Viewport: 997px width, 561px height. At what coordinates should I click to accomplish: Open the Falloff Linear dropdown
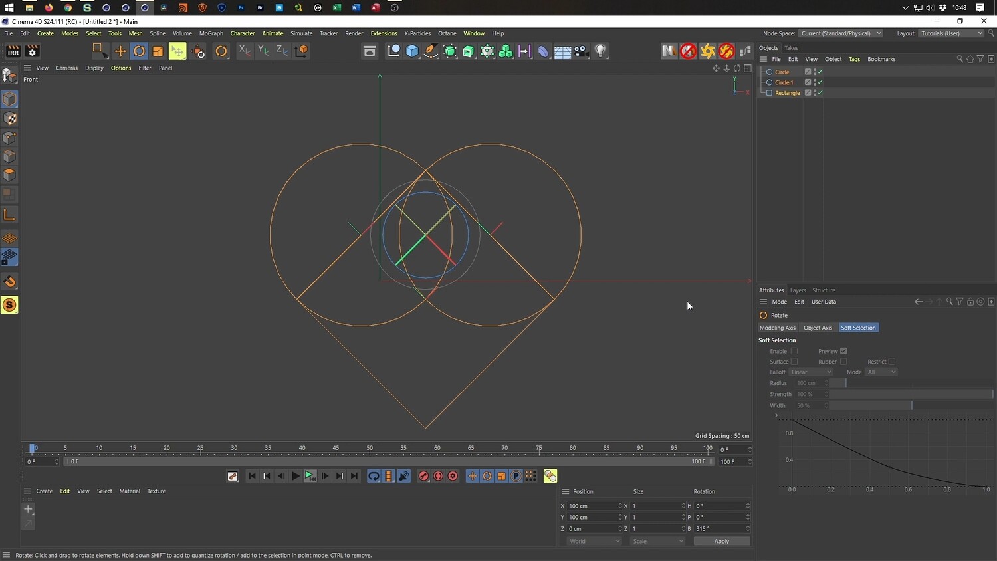coord(811,372)
